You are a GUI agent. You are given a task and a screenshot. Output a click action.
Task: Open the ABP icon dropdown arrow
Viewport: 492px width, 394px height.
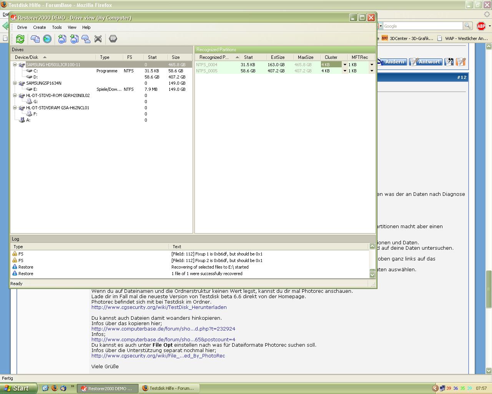pyautogui.click(x=489, y=26)
